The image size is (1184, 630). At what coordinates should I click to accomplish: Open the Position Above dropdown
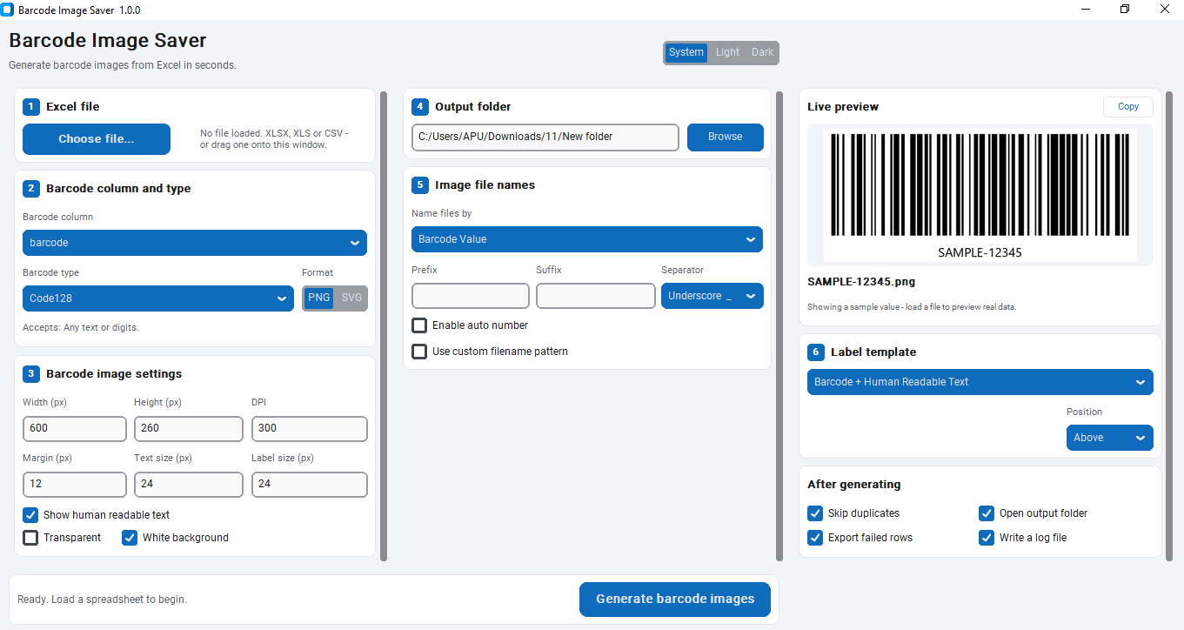[x=1110, y=438]
